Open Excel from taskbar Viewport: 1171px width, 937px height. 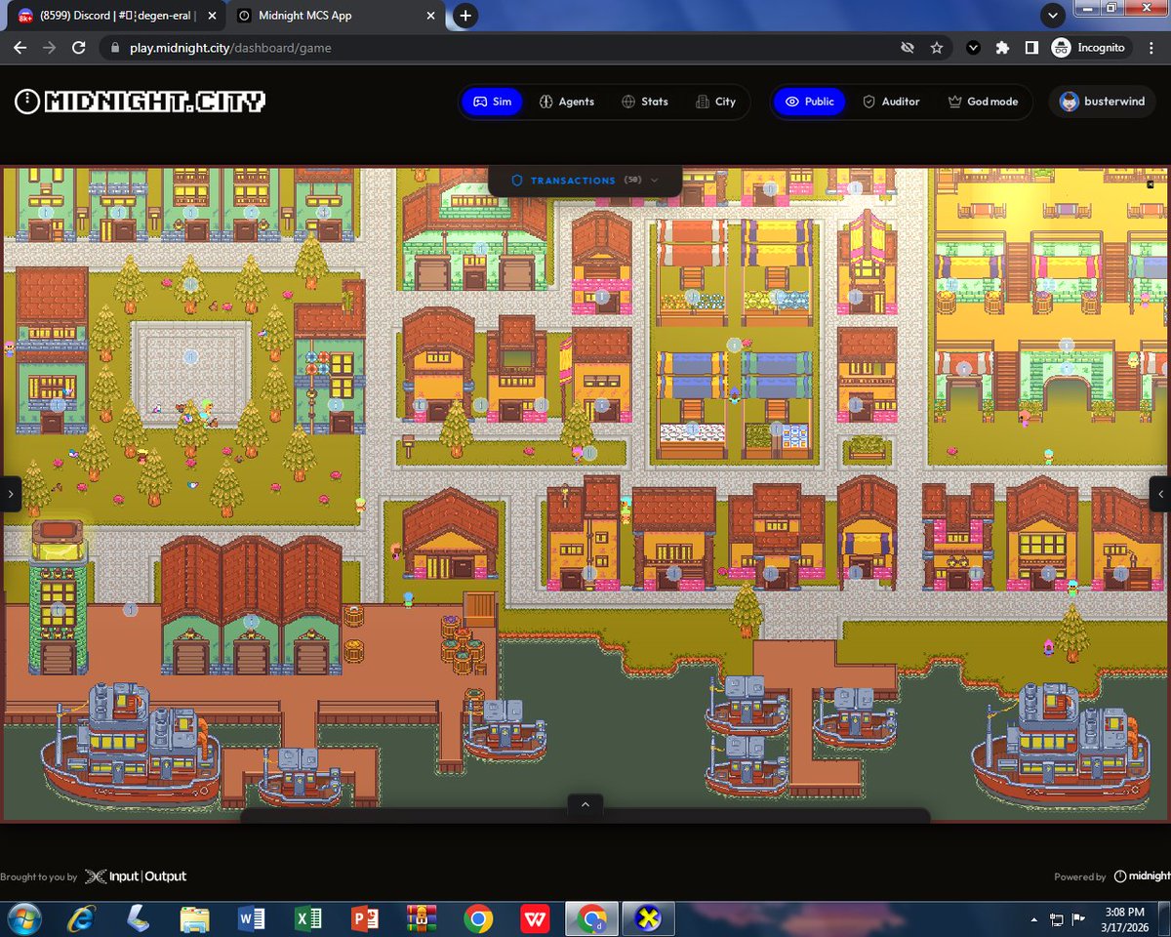tap(308, 919)
